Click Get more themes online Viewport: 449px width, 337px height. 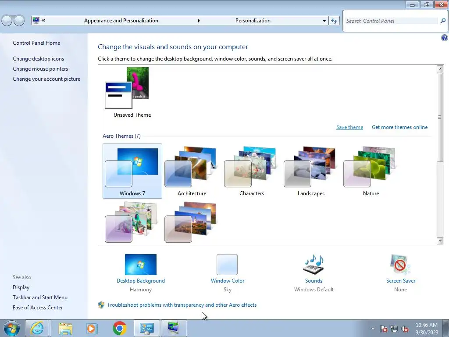point(399,127)
